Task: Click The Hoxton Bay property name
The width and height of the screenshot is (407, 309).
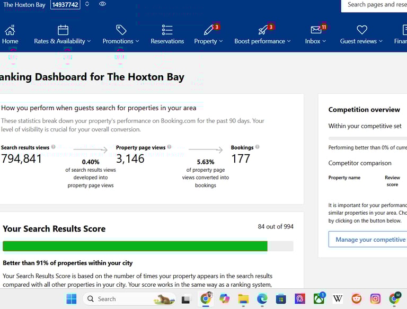Action: point(24,5)
